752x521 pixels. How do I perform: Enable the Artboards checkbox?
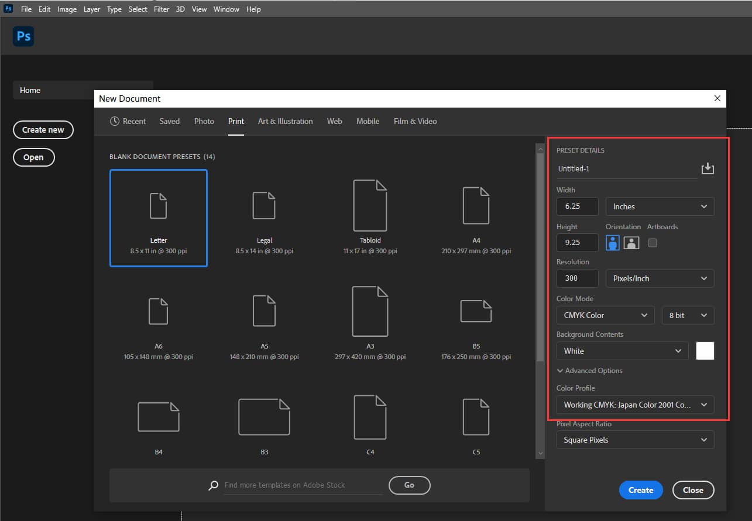pyautogui.click(x=653, y=243)
